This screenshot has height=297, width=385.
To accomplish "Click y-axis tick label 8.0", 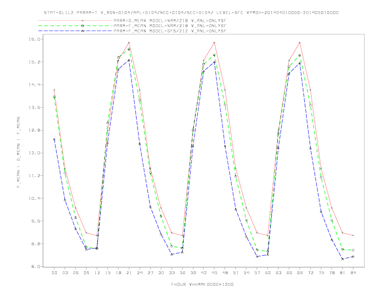I will tap(36, 266).
